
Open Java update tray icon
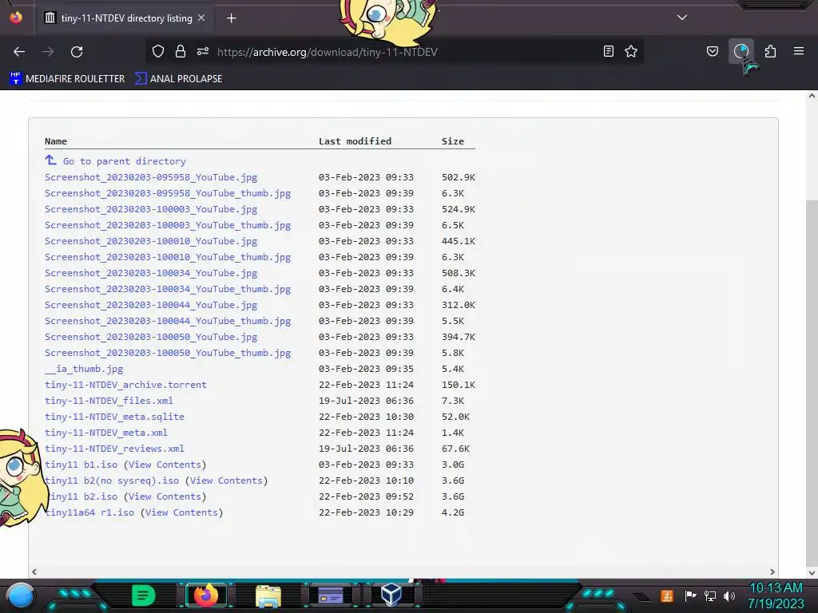[667, 595]
